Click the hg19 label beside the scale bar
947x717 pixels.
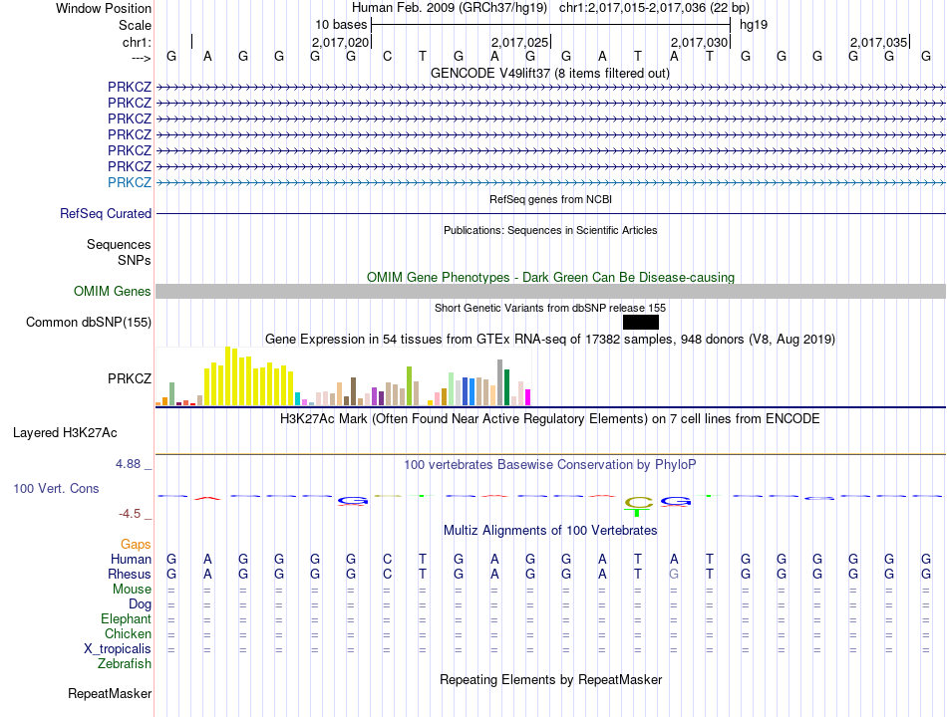coord(754,25)
